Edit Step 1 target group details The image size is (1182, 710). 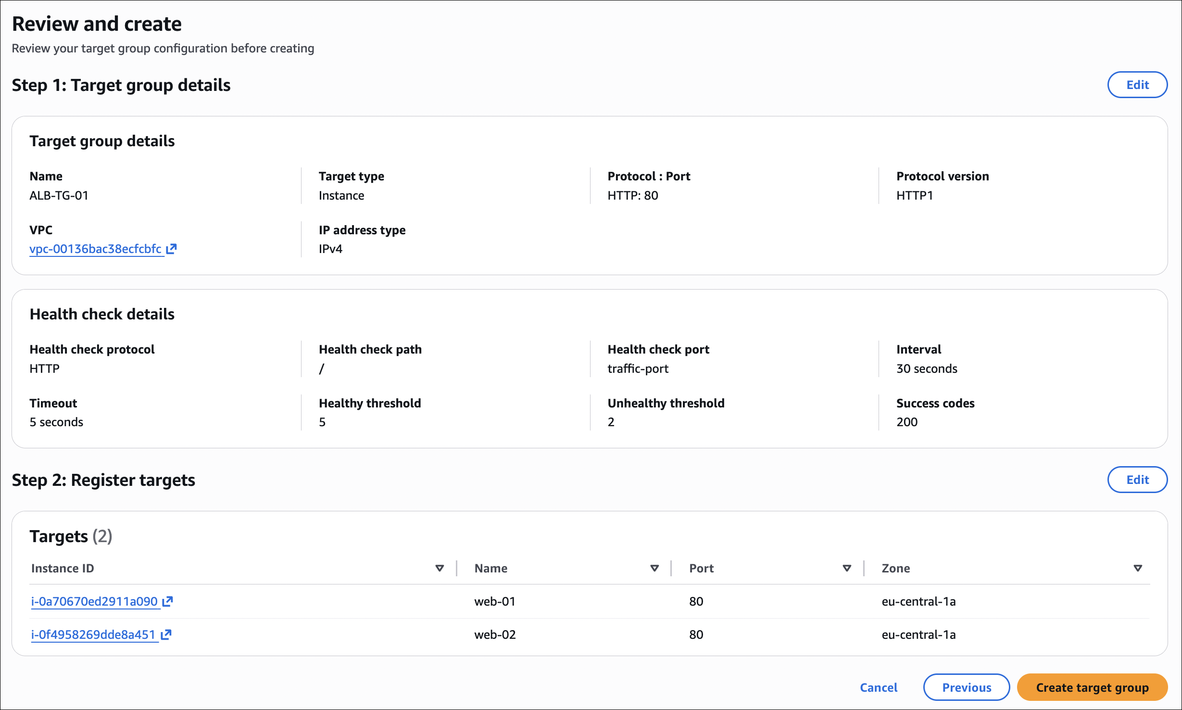(1137, 85)
